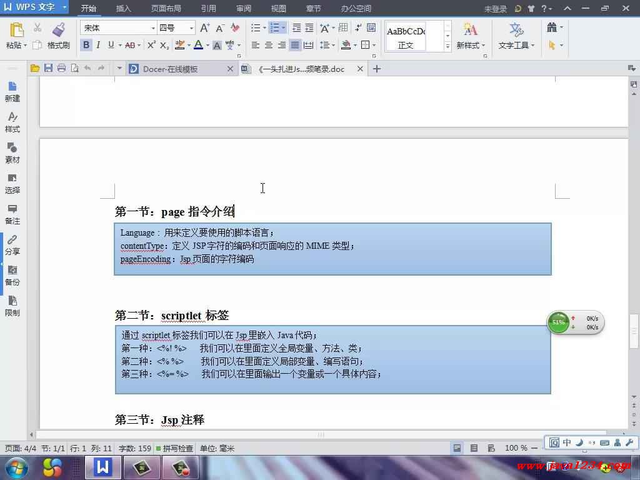This screenshot has height=480, width=640.
Task: Click the 未登录 login button
Action: pyautogui.click(x=496, y=9)
